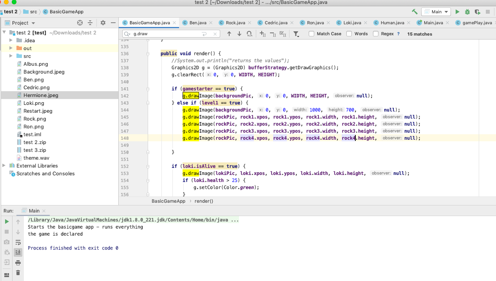Open the java executable path link

[133, 220]
